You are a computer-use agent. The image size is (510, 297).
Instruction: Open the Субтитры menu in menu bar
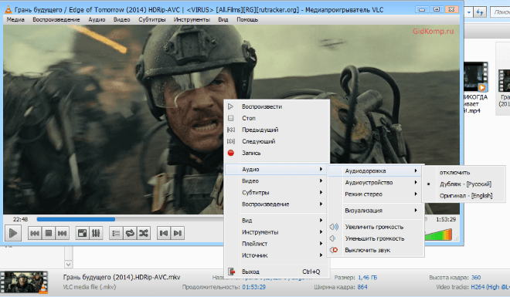(x=152, y=19)
